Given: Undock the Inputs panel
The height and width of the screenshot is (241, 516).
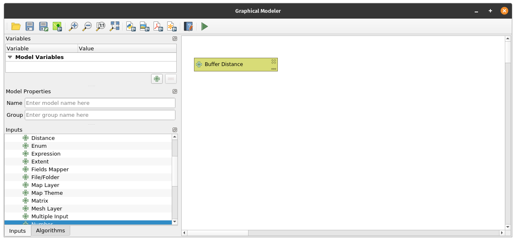Looking at the screenshot, I should [175, 130].
